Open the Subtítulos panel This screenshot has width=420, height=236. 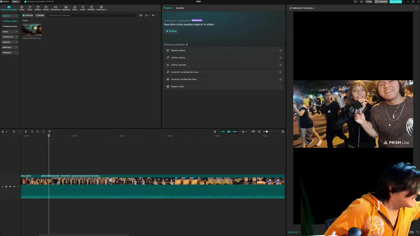click(x=66, y=8)
